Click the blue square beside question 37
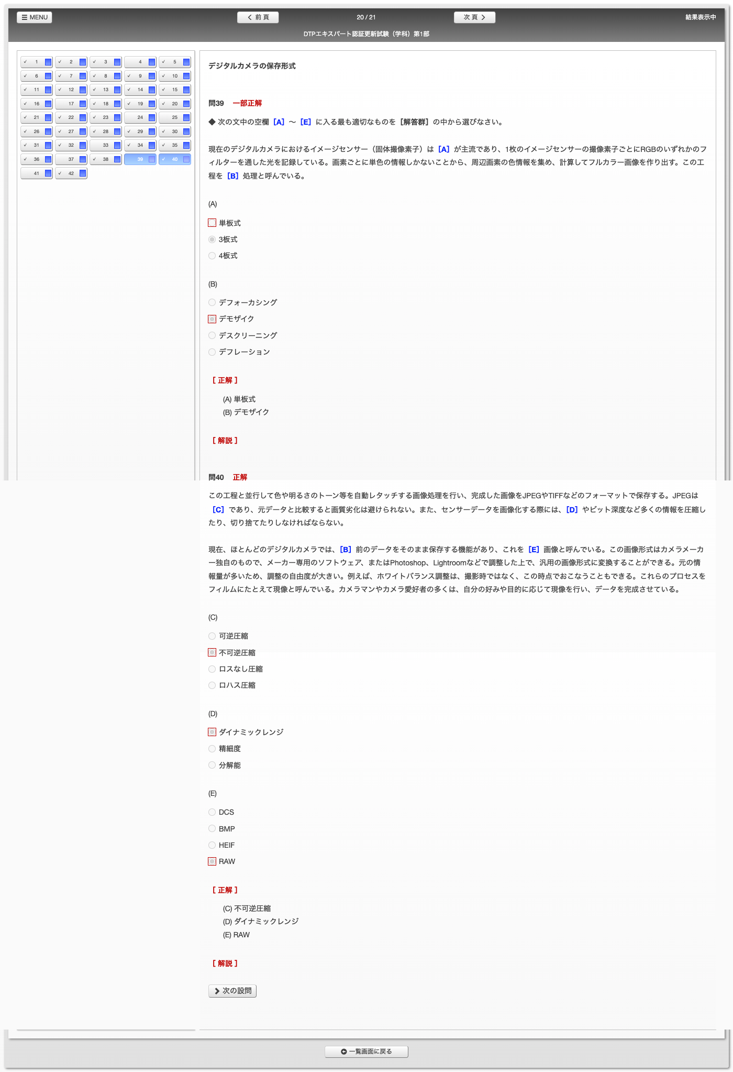Screen dimensions: 733x1072 83,159
